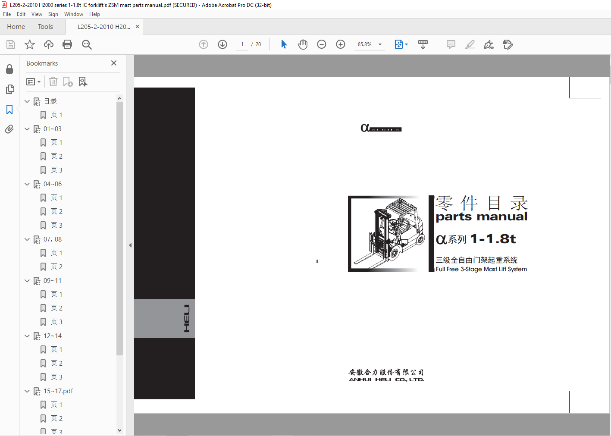611x436 pixels.
Task: Switch to the Tools tab
Action: point(45,27)
